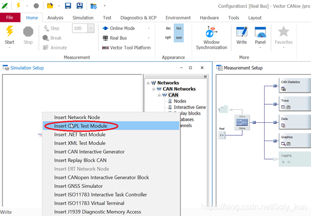Screen dimensions: 311x216
Task: Click the Animate measurement button
Action: (x=55, y=48)
